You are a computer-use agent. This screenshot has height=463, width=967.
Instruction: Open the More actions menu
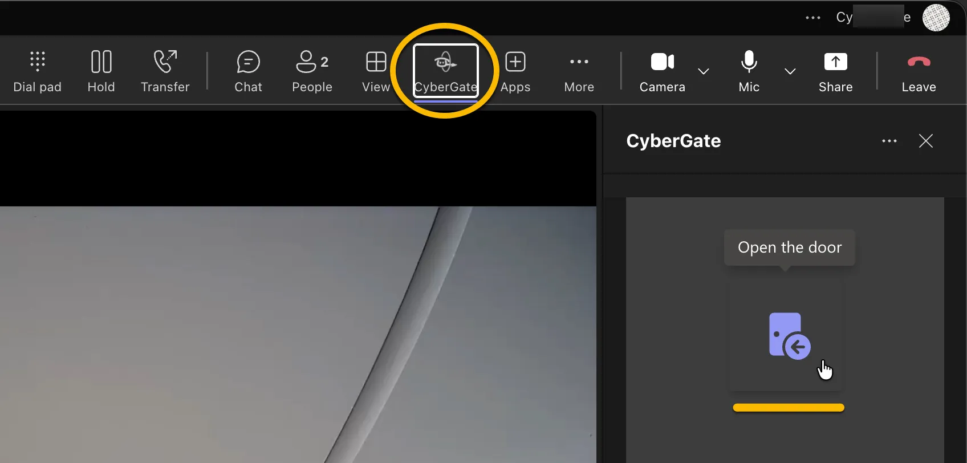tap(579, 71)
